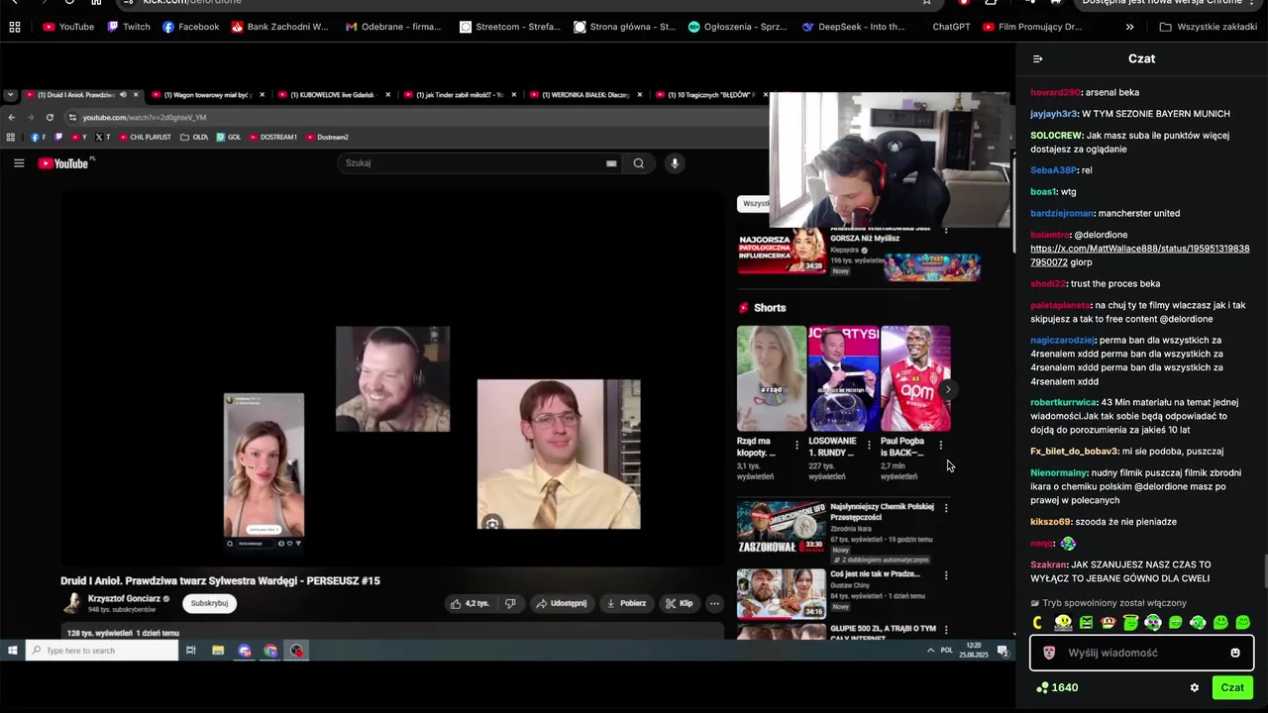The width and height of the screenshot is (1268, 713).
Task: Open Wszystkie zakładki bookmarks folder
Action: pyautogui.click(x=1208, y=27)
